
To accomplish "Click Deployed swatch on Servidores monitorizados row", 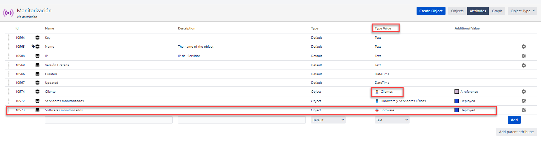I will [x=456, y=101].
